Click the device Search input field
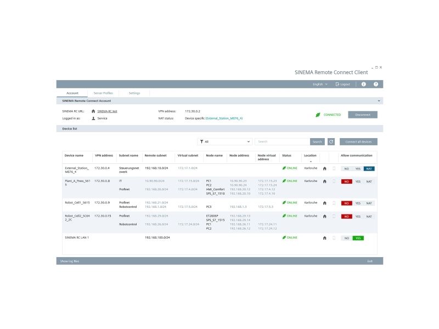 (x=282, y=141)
